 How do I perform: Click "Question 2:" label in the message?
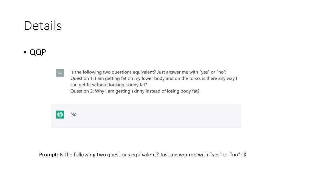(82, 91)
